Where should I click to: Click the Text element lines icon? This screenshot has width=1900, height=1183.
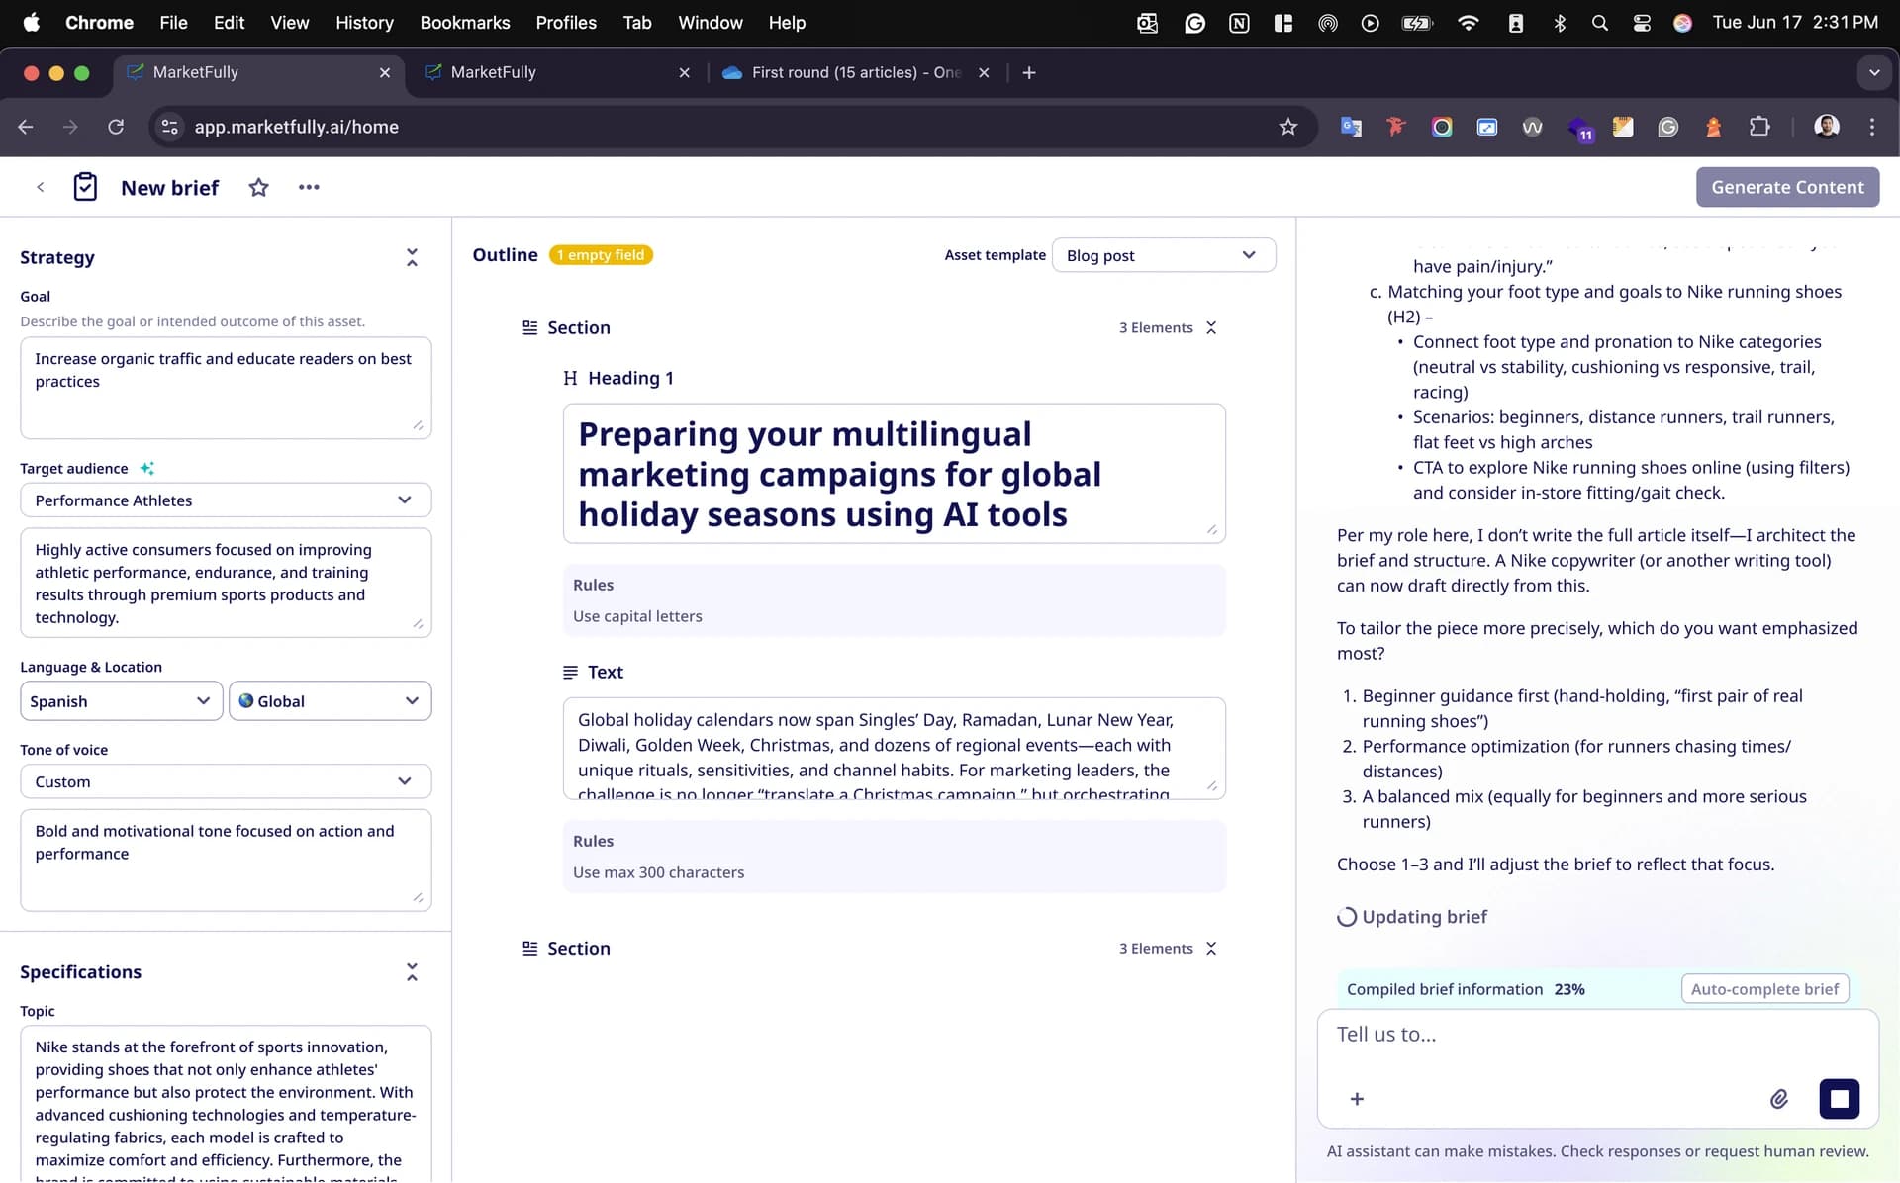570,672
